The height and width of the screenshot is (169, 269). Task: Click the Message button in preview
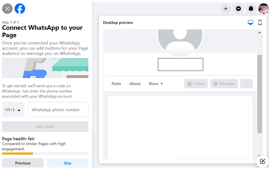[x=224, y=84]
